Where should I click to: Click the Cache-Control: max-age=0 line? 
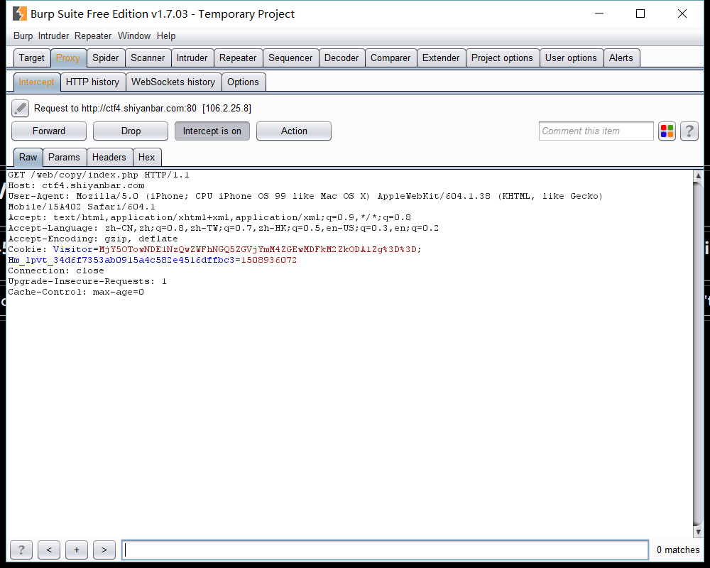(76, 292)
